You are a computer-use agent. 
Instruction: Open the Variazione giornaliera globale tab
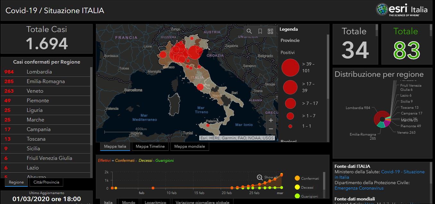(x=203, y=202)
